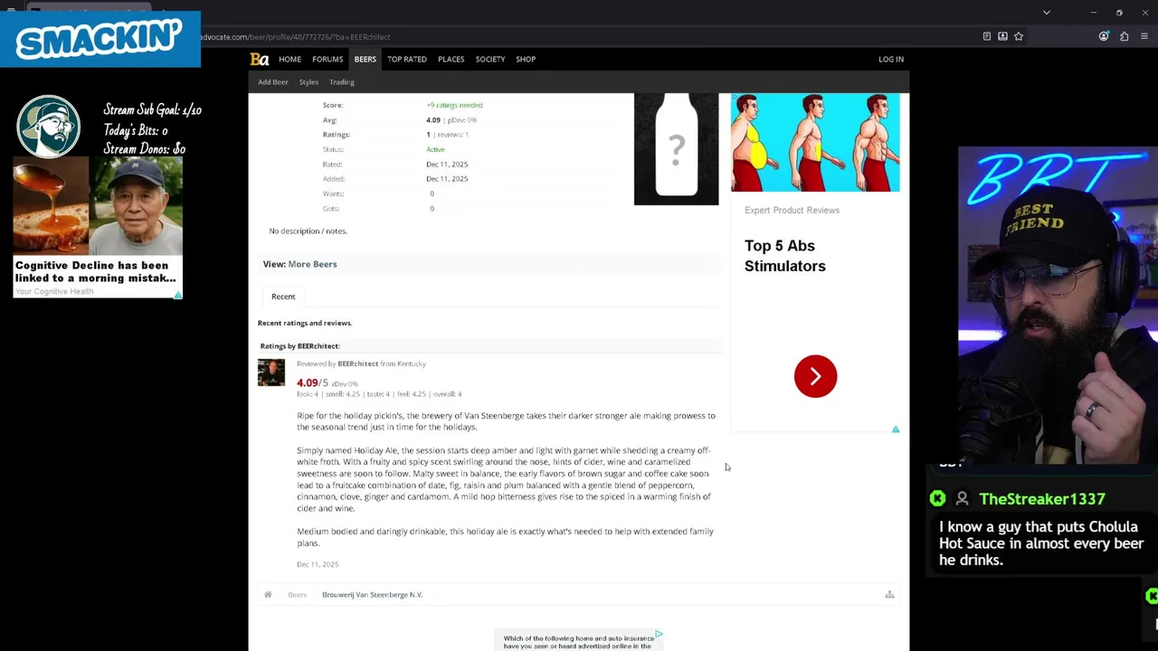Click the browser address bar URL
The height and width of the screenshot is (651, 1158).
(x=296, y=37)
